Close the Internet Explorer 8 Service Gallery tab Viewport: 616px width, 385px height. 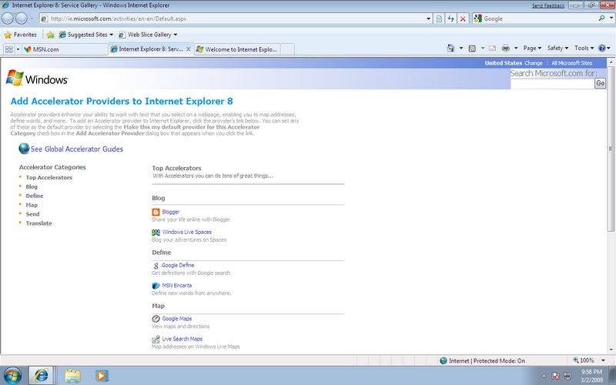188,49
